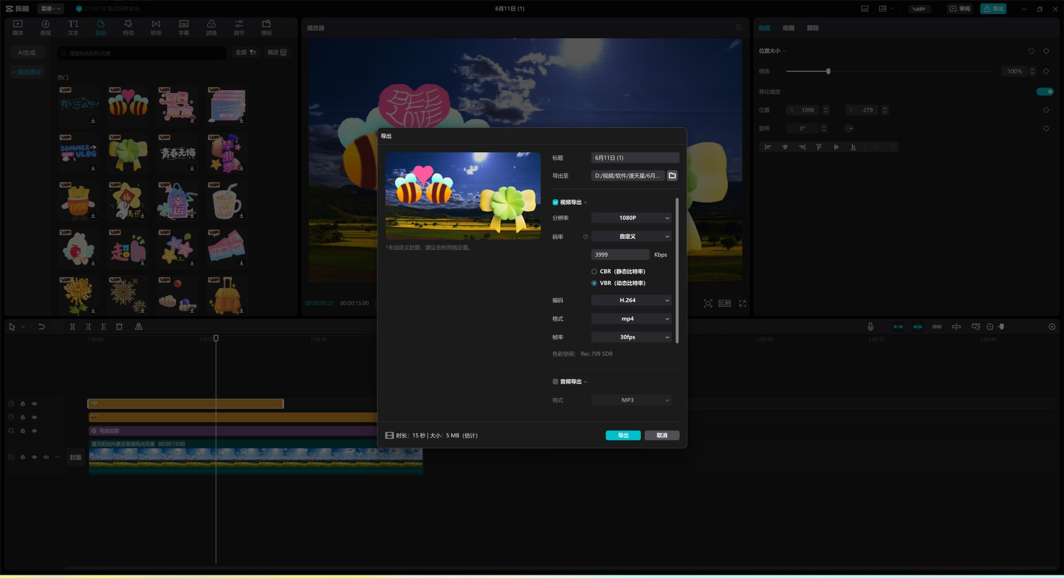
Task: Click the timeline zoom slider handle
Action: tap(1002, 327)
